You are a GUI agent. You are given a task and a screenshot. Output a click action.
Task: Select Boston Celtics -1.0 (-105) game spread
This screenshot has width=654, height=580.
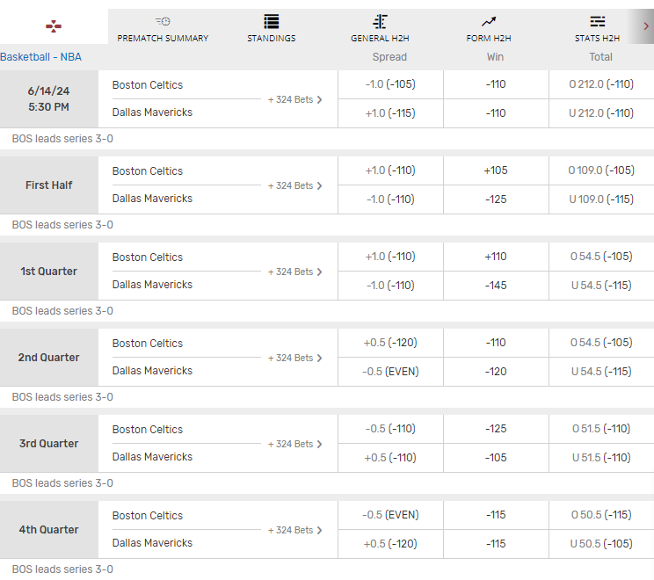(x=390, y=84)
